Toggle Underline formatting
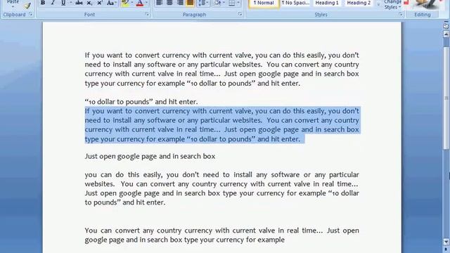This screenshot has height=253, width=450. [63, 3]
